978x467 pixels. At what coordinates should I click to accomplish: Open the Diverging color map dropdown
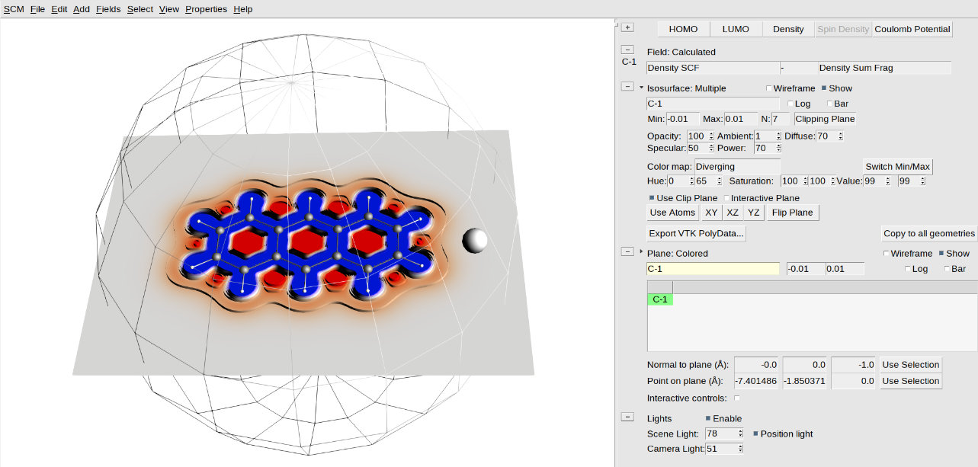(737, 166)
